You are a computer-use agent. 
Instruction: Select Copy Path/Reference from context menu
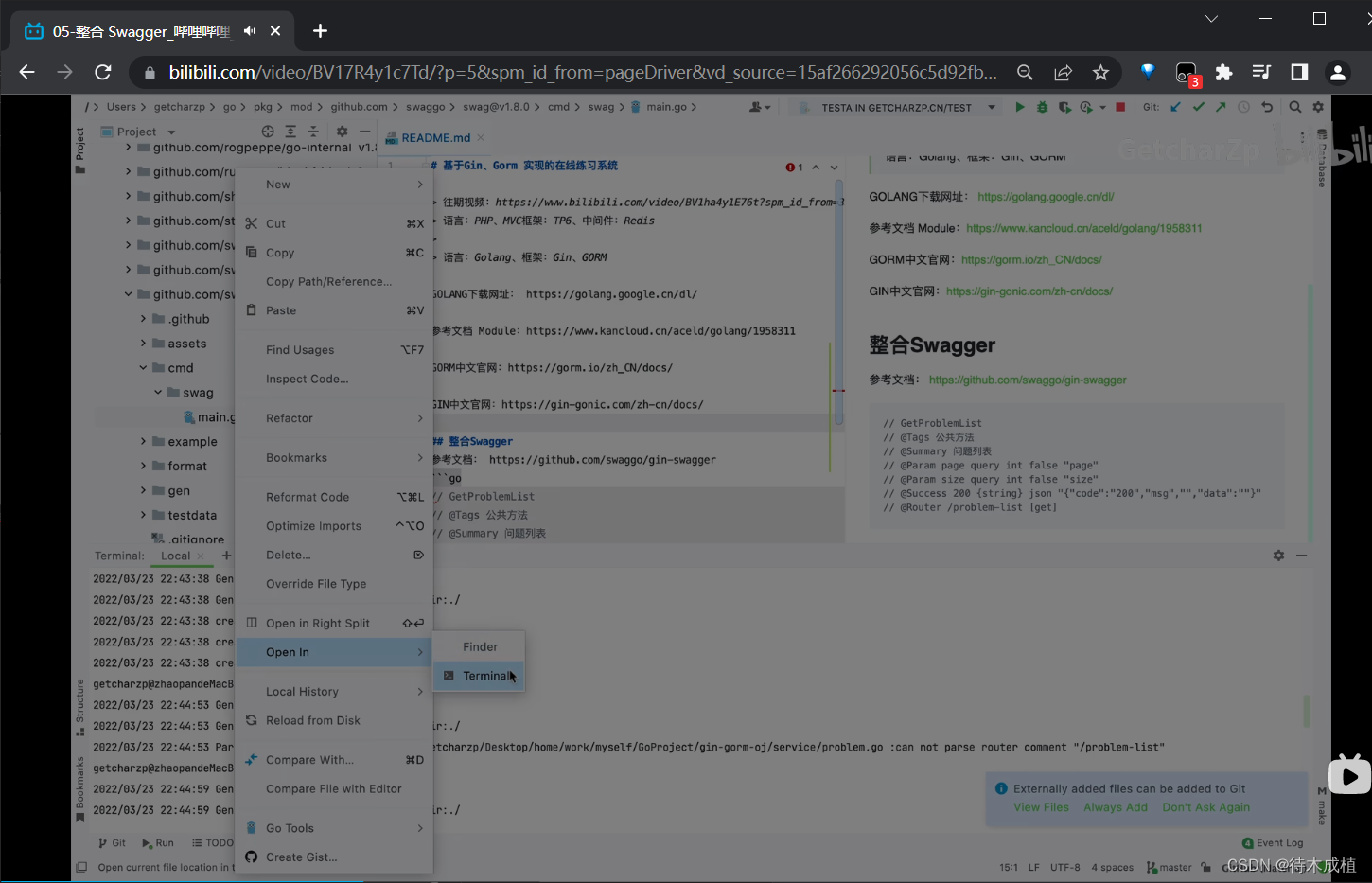tap(334, 282)
